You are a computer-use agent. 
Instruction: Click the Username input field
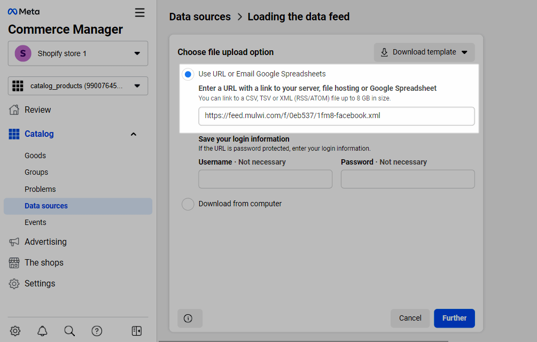click(x=265, y=179)
